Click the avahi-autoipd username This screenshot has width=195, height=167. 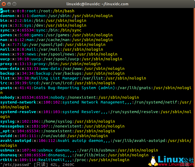click(x=16, y=141)
